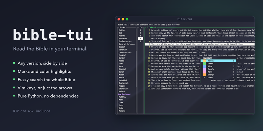Select chapter 5 in the Ch column
Screen dimensions: 263x131
140,41
